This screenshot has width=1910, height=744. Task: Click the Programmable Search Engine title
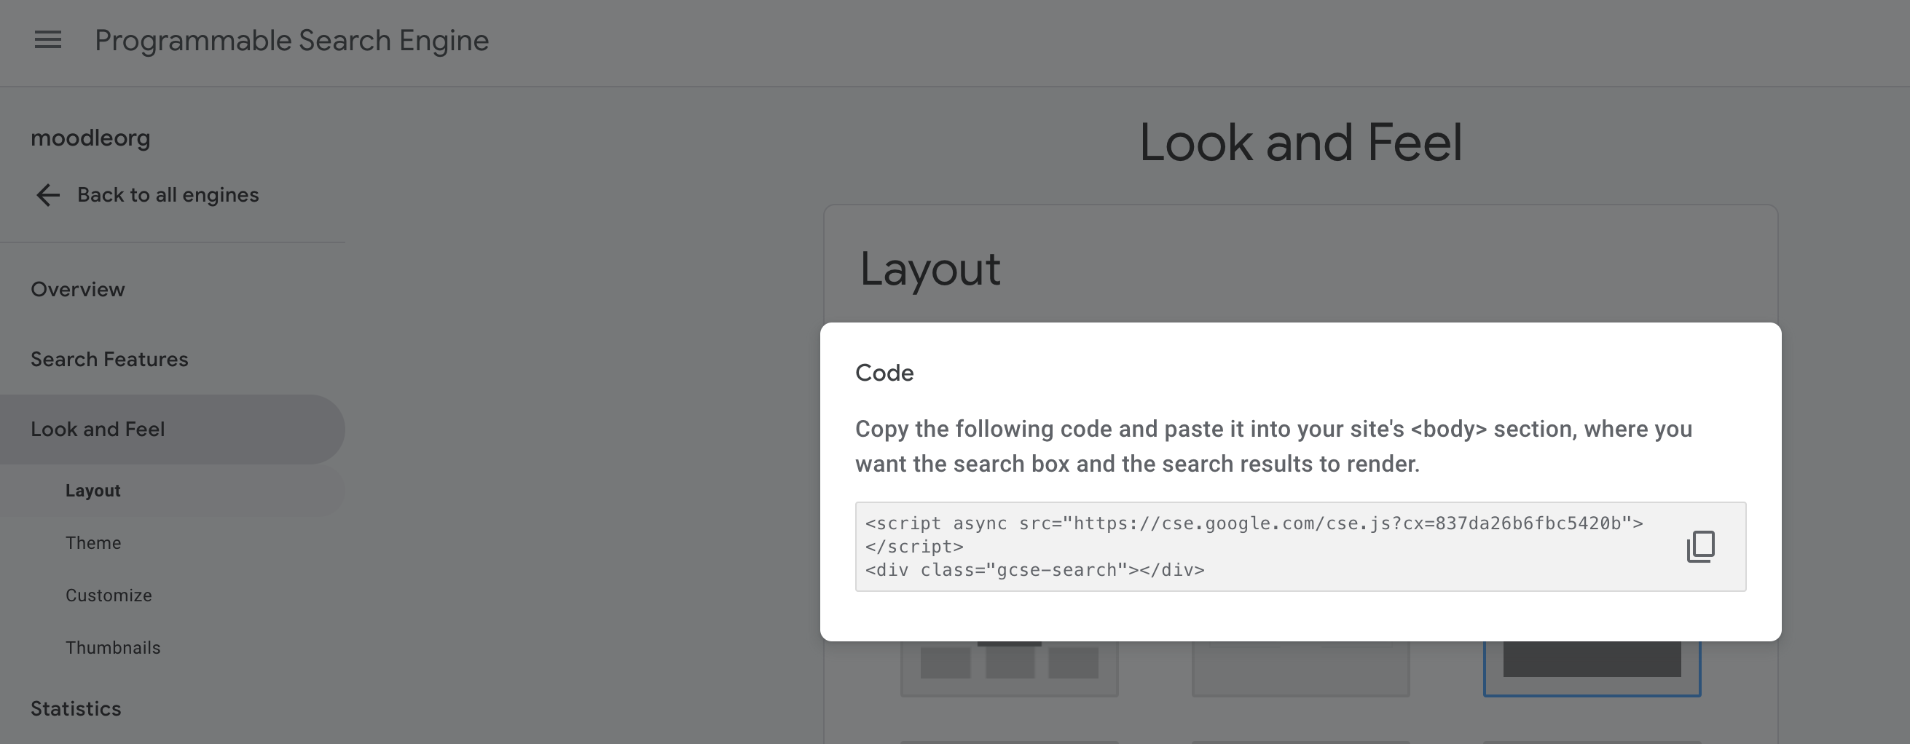point(292,41)
